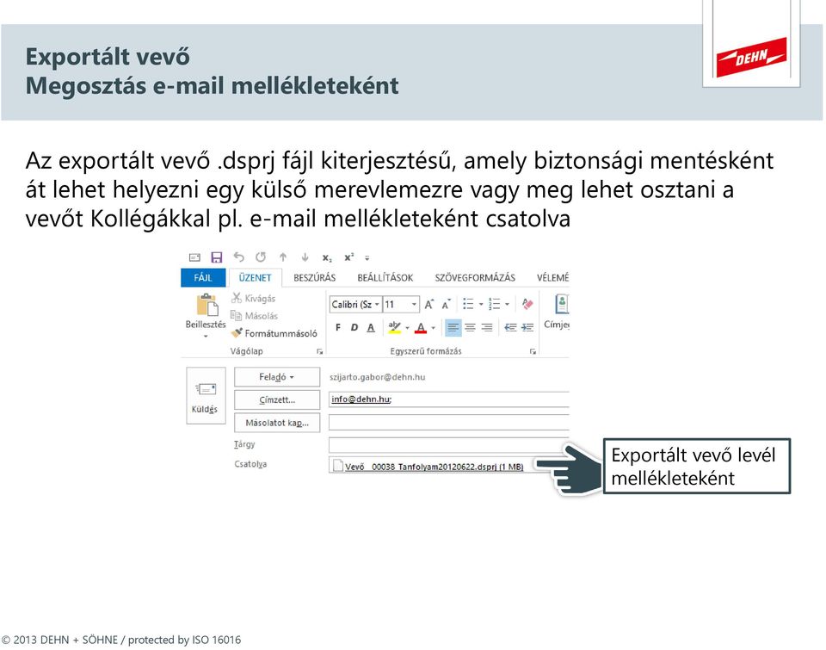The height and width of the screenshot is (650, 826).
Task: Increase paragraph indent
Action: (527, 327)
